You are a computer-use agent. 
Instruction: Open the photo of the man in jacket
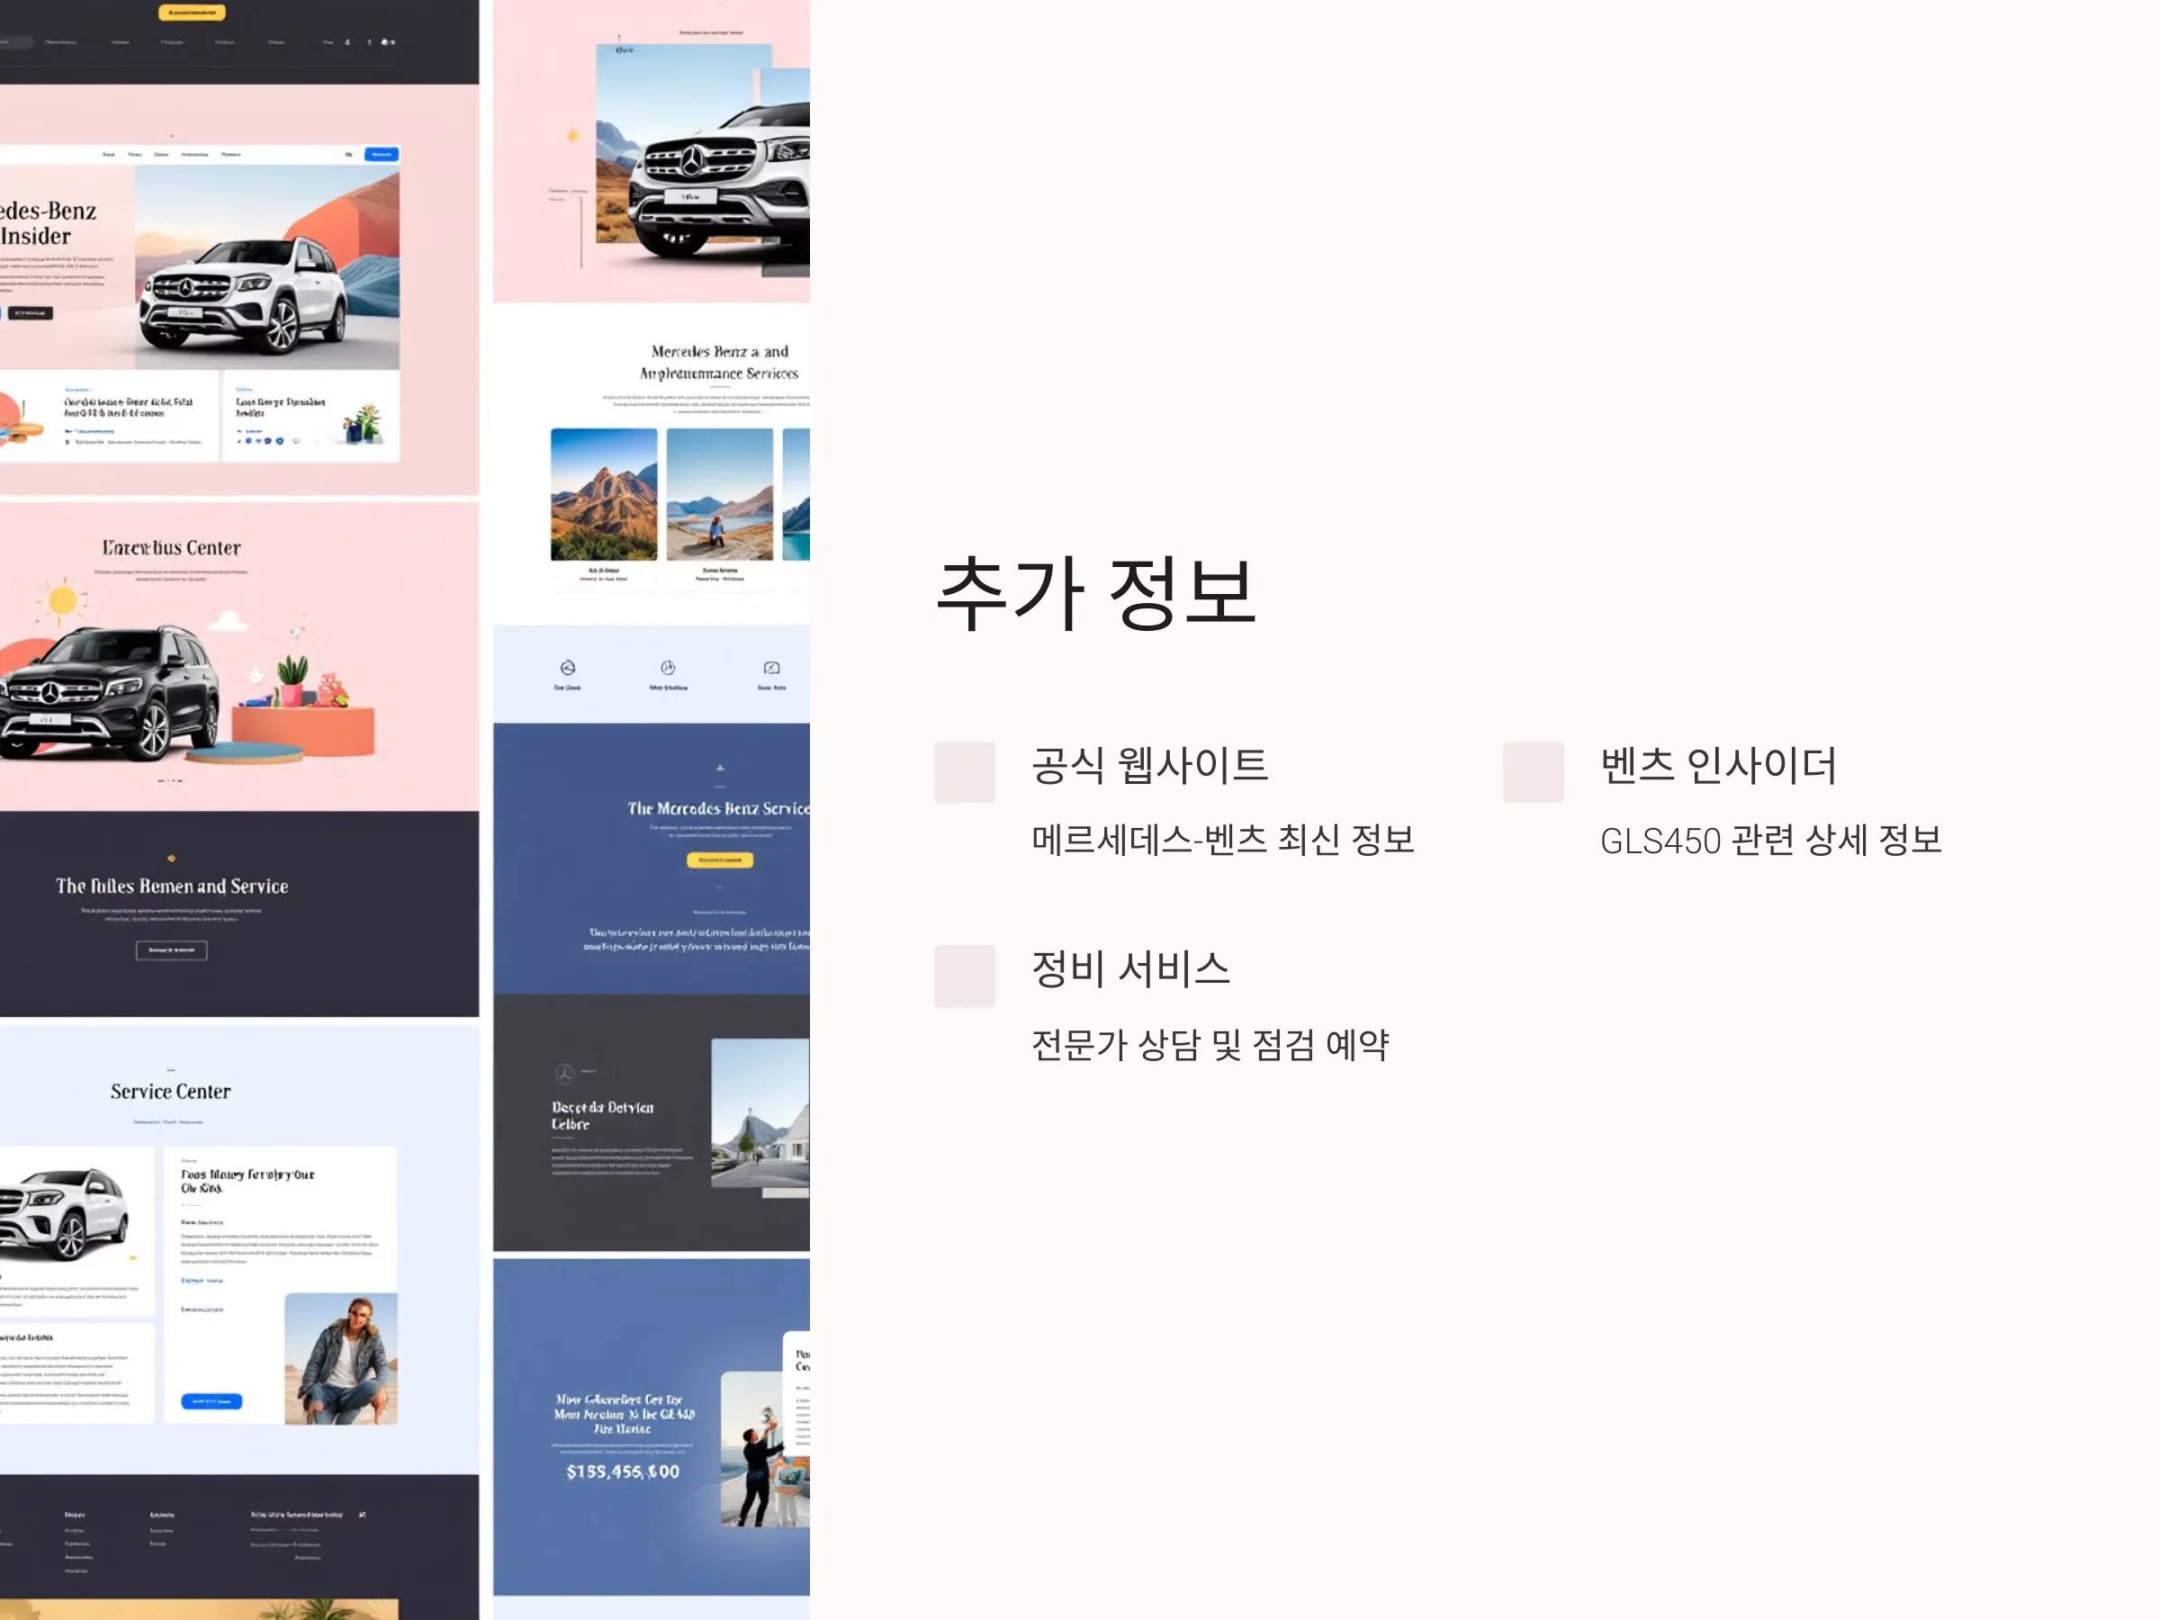(x=341, y=1358)
